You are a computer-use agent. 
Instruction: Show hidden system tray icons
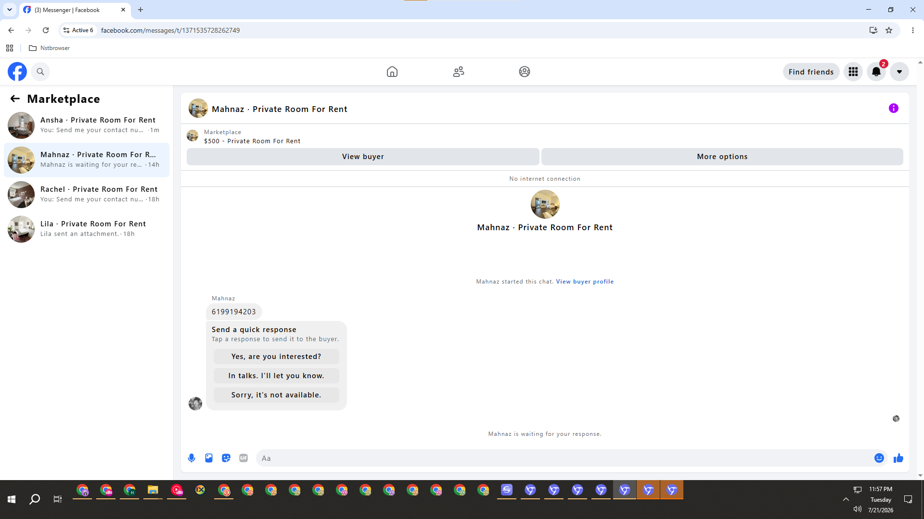click(846, 499)
